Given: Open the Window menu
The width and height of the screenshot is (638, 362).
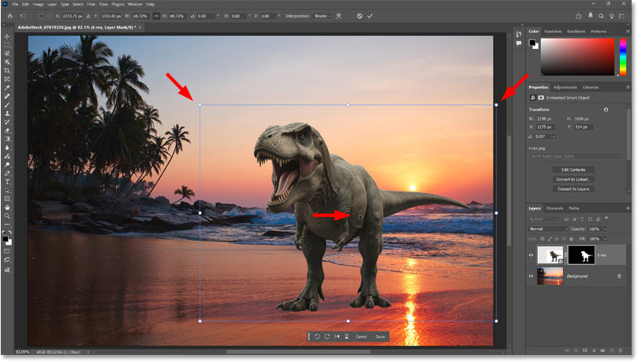Looking at the screenshot, I should tap(135, 4).
